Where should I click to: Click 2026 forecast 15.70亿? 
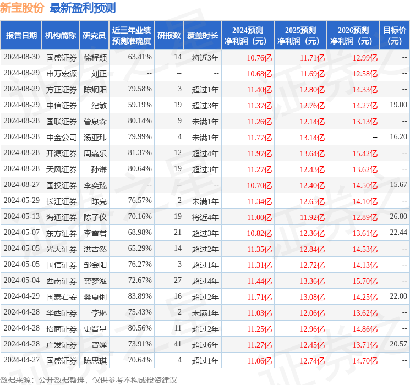(x=365, y=281)
